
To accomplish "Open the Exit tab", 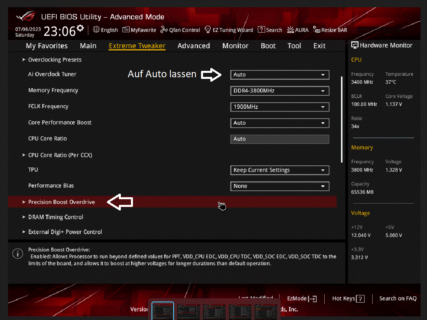I will point(319,46).
